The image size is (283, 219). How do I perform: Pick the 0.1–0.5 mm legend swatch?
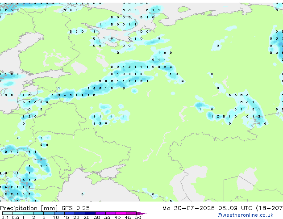8,213
